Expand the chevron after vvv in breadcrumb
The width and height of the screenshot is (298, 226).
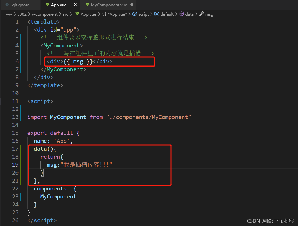coord(15,14)
